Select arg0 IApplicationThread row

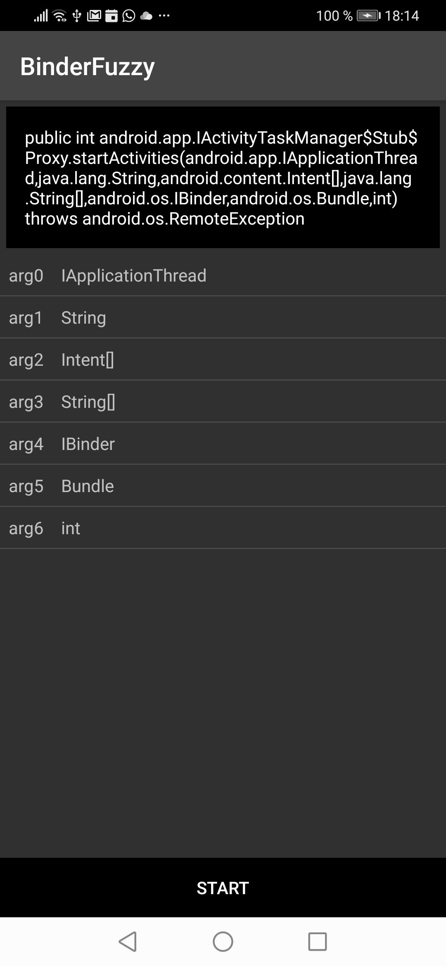[x=223, y=275]
